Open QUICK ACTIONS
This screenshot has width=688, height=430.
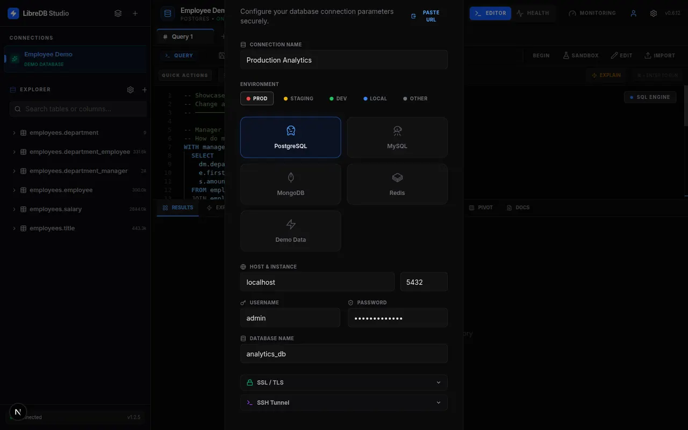[184, 75]
